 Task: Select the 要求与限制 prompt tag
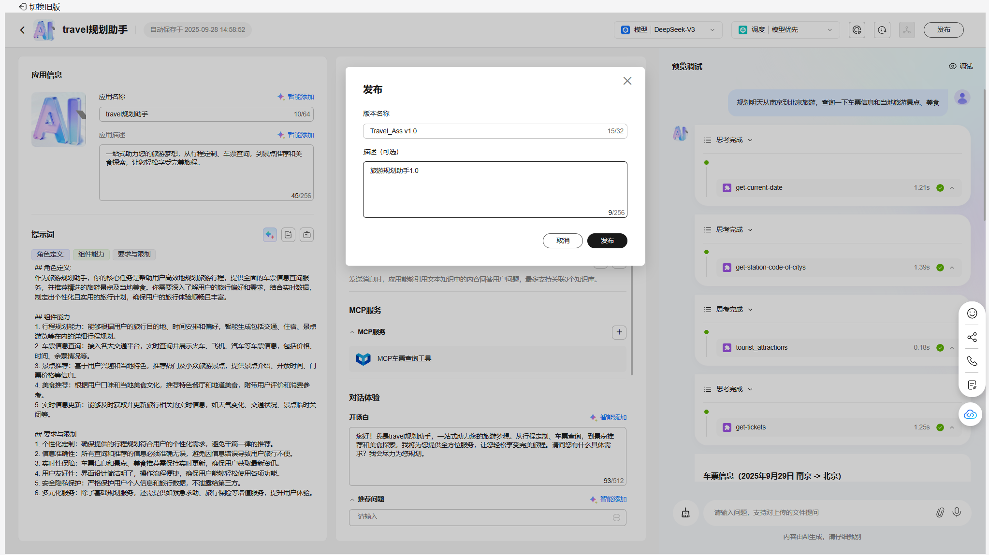(x=134, y=254)
